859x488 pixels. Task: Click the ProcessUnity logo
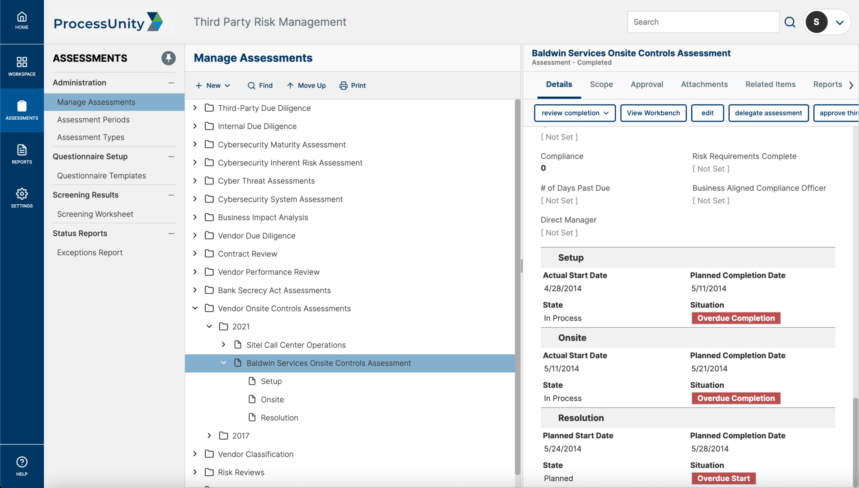[x=109, y=22]
